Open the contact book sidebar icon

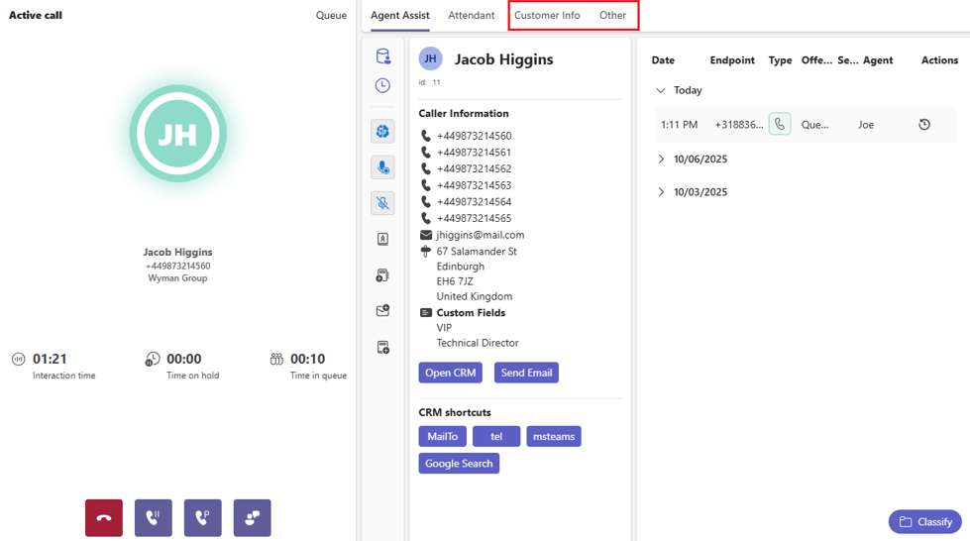[x=382, y=239]
